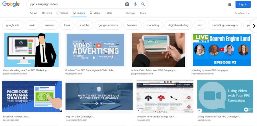Visit grouptwentyseven.com source link
This screenshot has height=126, width=257.
(x=142, y=74)
